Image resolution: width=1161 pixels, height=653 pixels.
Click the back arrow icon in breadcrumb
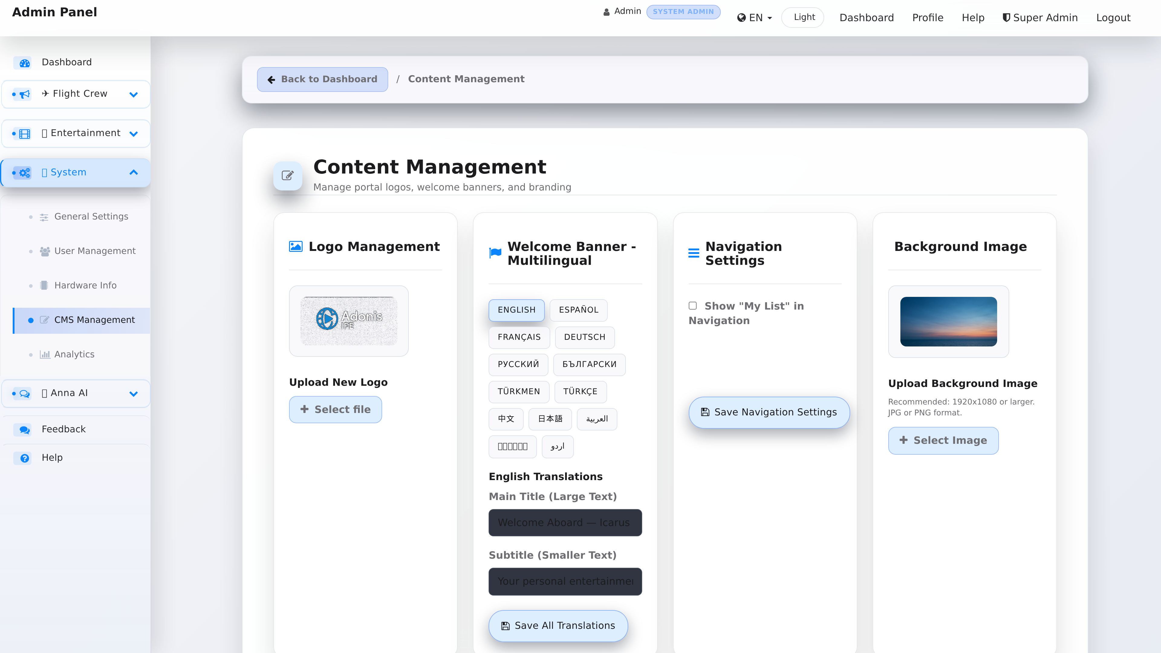[x=271, y=80]
